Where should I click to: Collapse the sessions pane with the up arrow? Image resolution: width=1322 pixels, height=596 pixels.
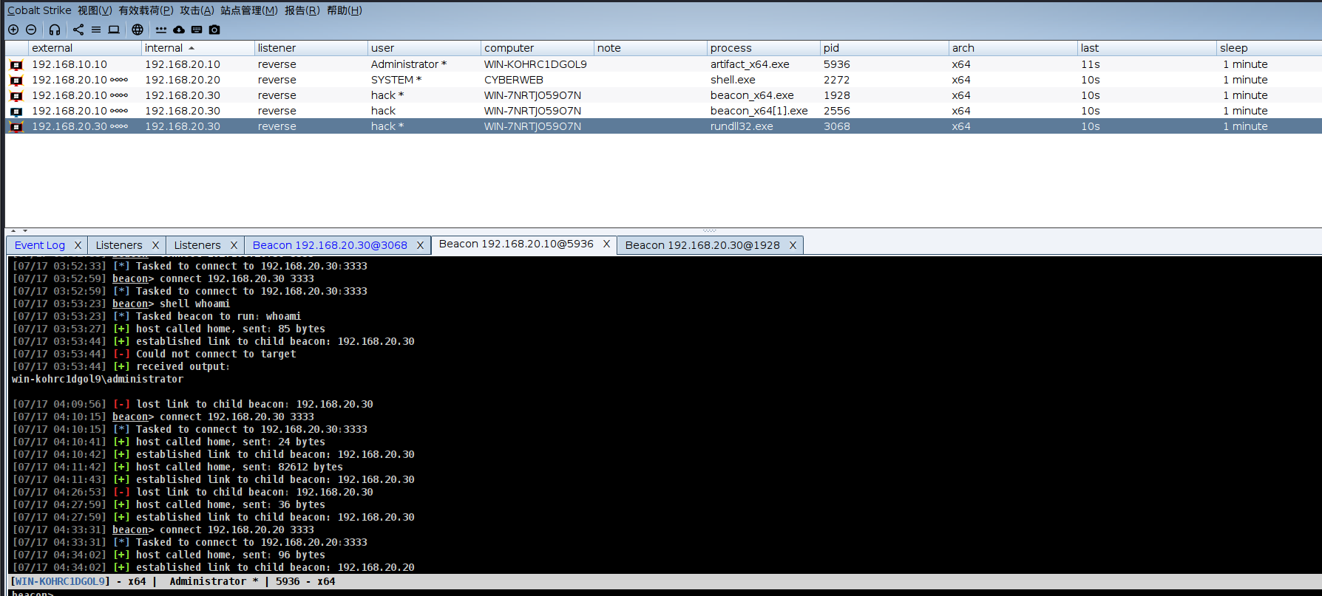pyautogui.click(x=13, y=231)
